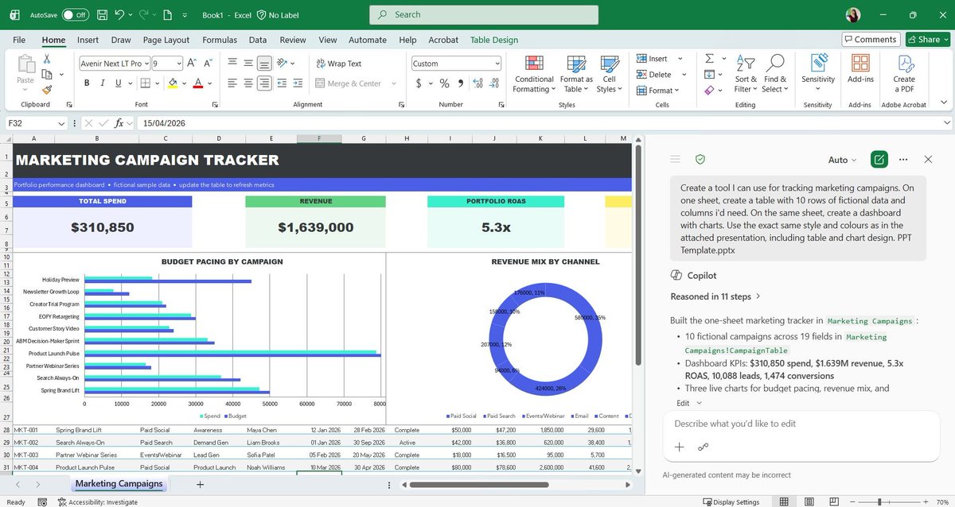Screen dimensions: 955x507
Task: Open Find & Select menu
Action: click(774, 74)
